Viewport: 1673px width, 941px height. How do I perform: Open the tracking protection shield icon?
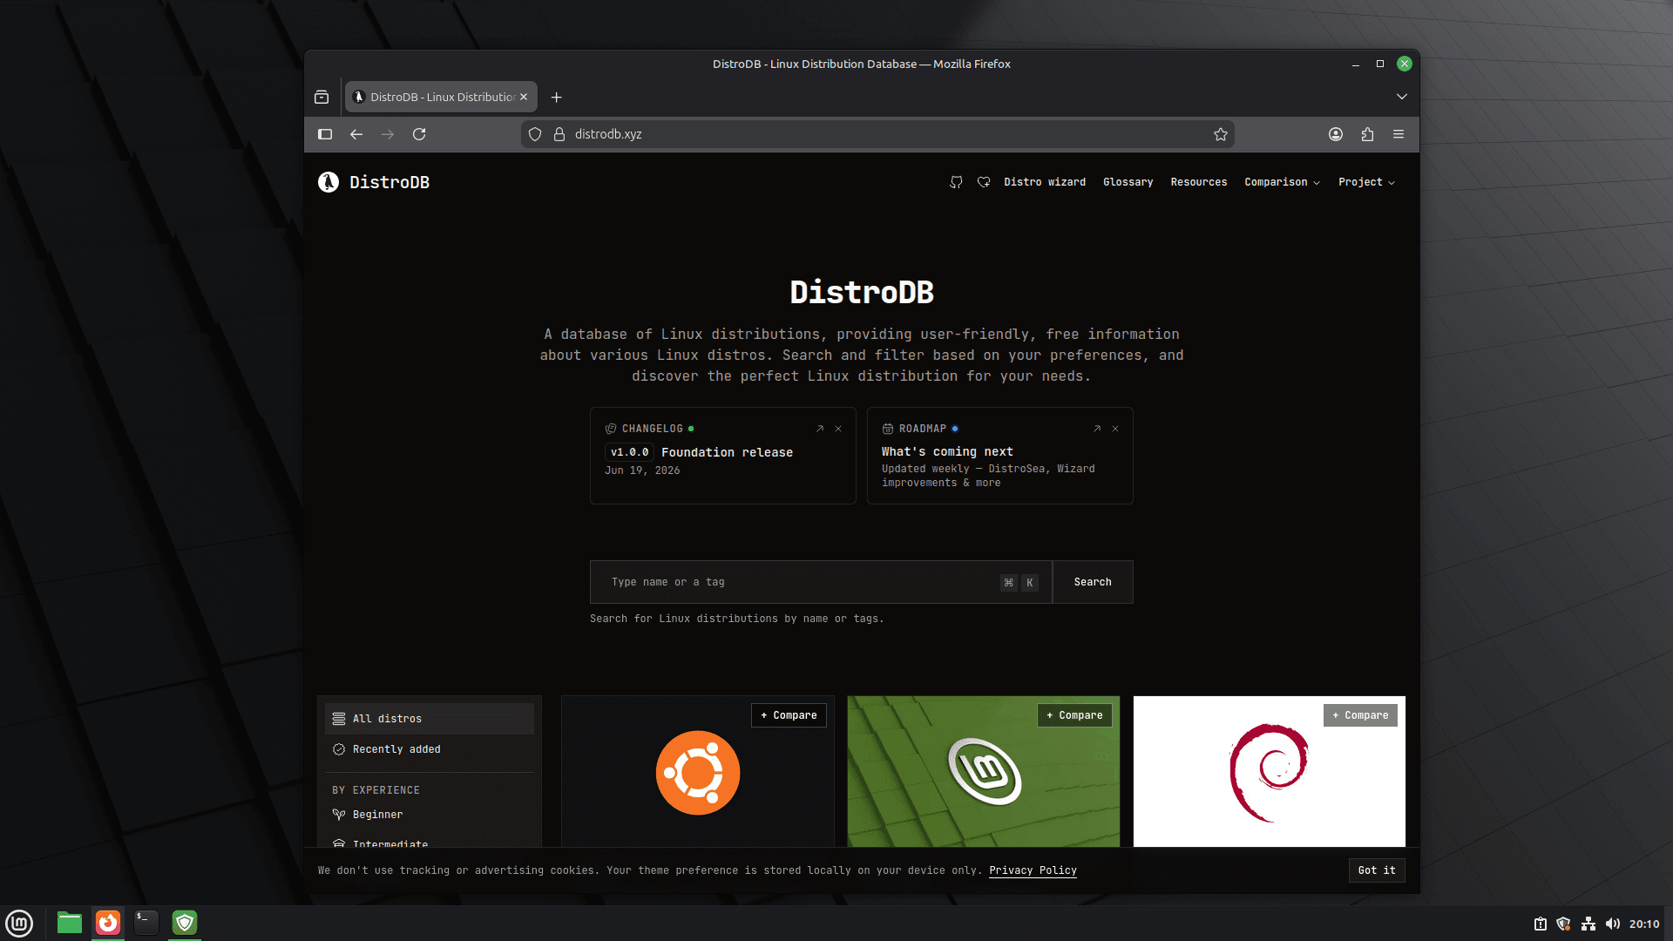coord(535,134)
